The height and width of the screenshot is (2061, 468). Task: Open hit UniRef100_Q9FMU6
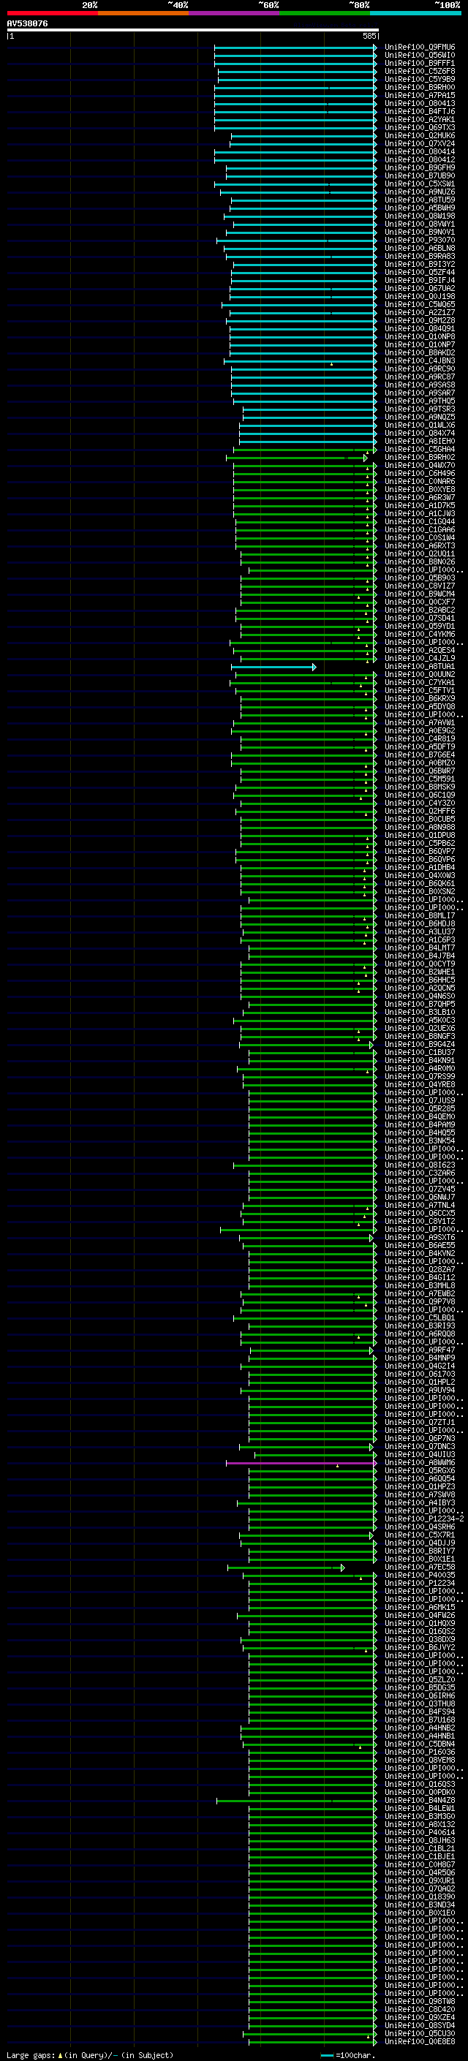click(x=419, y=48)
